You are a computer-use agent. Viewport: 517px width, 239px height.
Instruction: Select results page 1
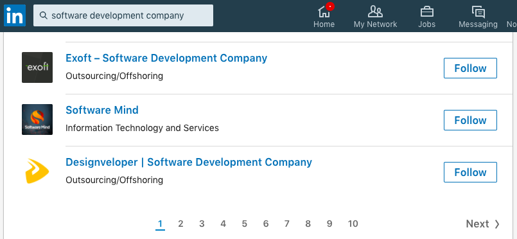[x=160, y=224]
